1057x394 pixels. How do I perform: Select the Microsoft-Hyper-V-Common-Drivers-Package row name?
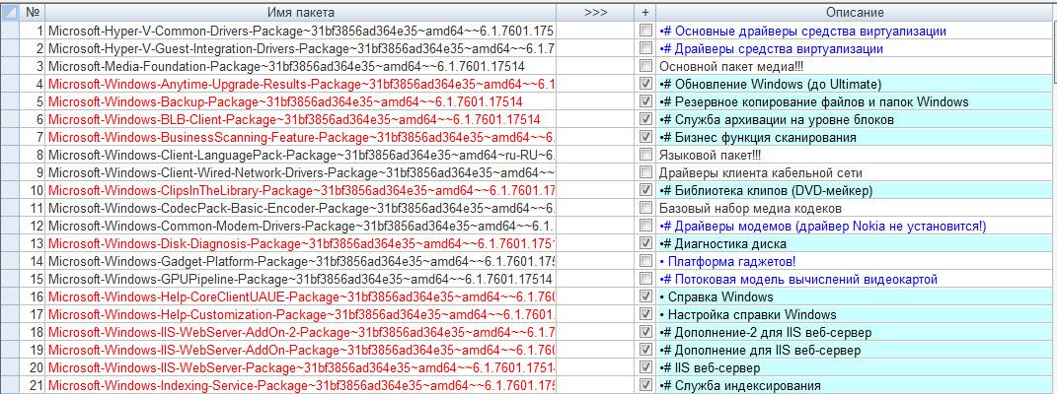coord(301,31)
